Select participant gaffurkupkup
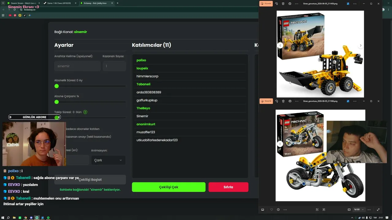This screenshot has width=392, height=220. [x=147, y=100]
